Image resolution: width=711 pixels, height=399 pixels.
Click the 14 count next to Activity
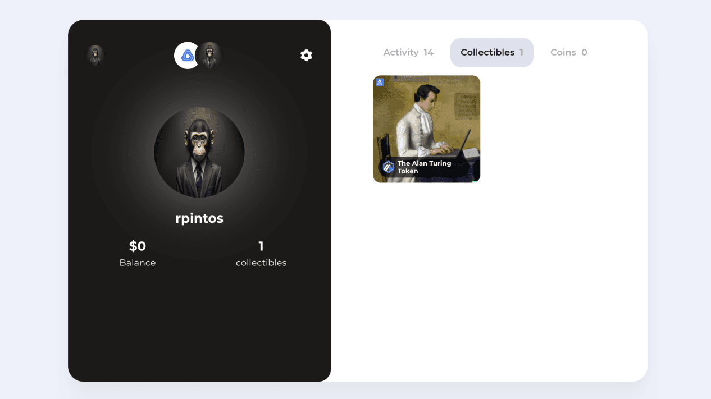[x=429, y=52]
